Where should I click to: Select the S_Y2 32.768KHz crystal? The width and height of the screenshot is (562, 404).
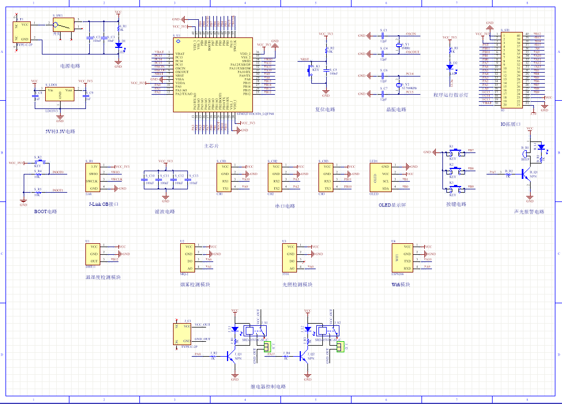point(398,85)
